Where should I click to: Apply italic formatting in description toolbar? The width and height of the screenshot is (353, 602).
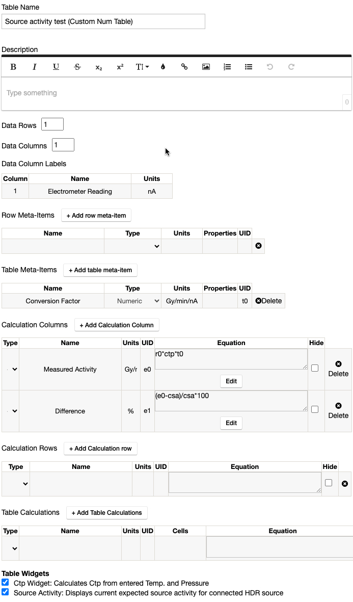[x=35, y=67]
